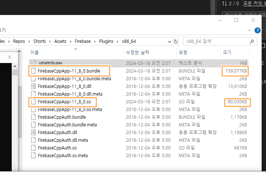
Task: Click navigation pane scroll up arrow
Action: click(x=19, y=51)
